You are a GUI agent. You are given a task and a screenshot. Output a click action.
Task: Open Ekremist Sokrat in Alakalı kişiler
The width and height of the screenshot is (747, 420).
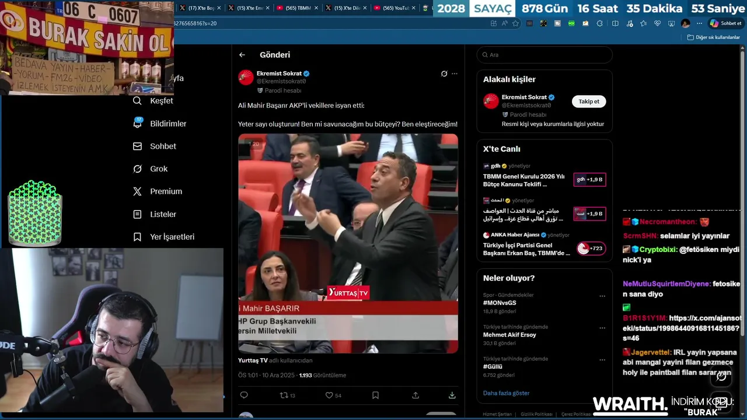click(x=524, y=97)
